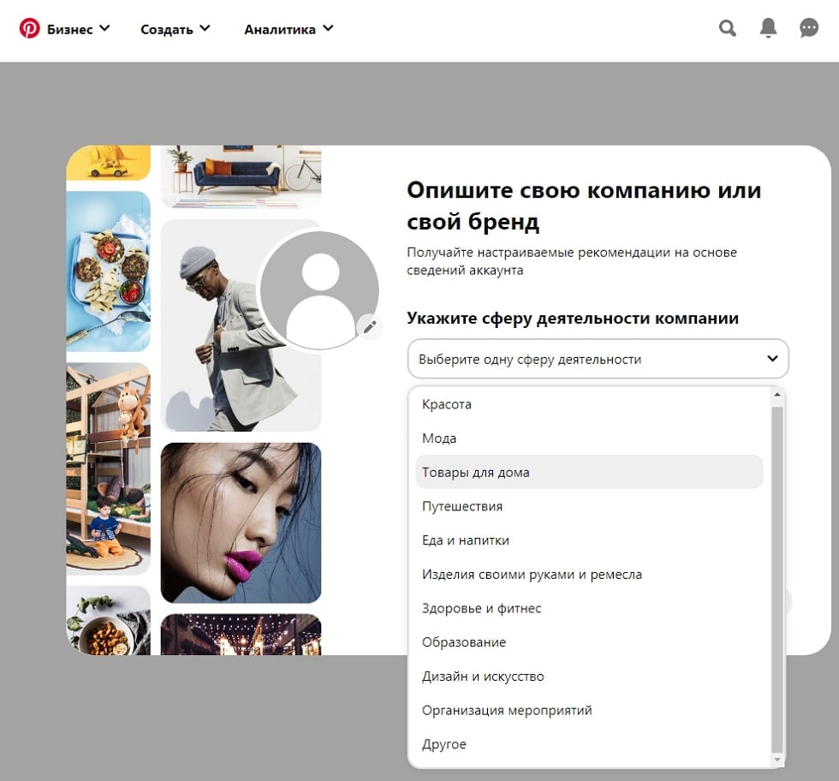
Task: Click the Pinterest logo icon
Action: click(x=29, y=28)
